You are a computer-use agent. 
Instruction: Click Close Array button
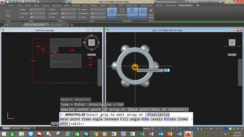coord(151,13)
